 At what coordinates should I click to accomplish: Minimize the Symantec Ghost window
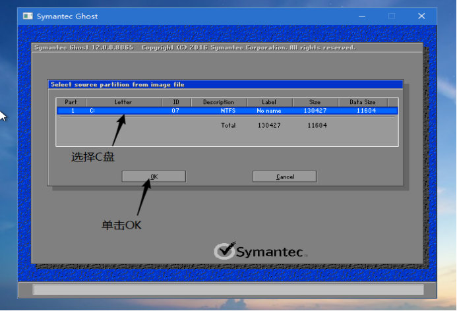[x=362, y=16]
